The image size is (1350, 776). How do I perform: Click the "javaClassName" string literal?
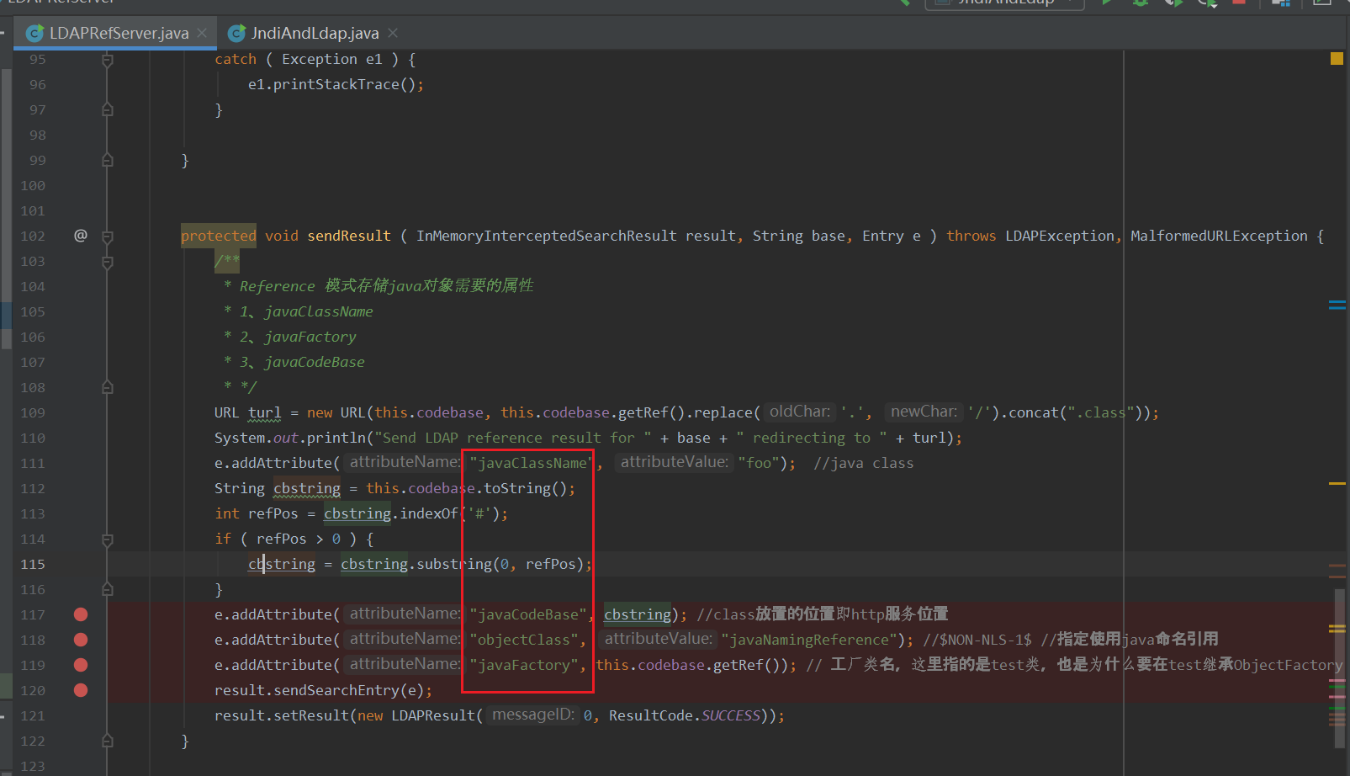pos(531,463)
